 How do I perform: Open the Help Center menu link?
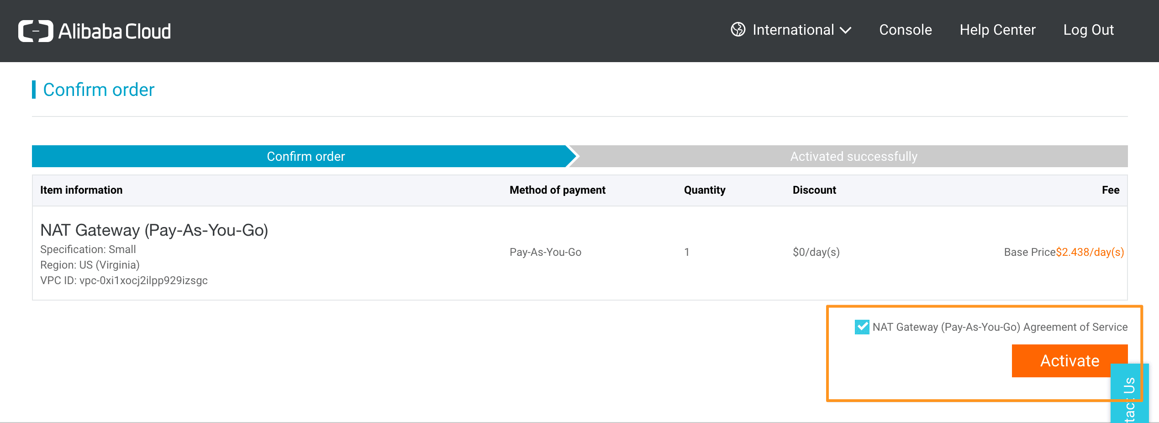tap(997, 30)
